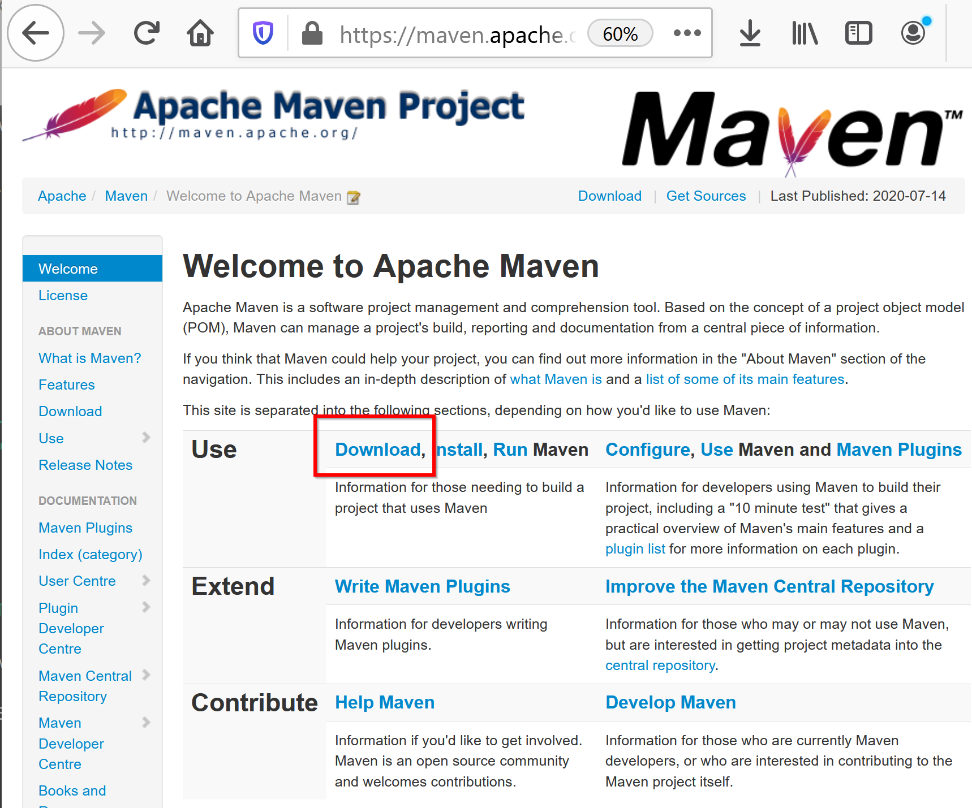Image resolution: width=972 pixels, height=808 pixels.
Task: Open Books and sidebar link
Action: coord(72,790)
